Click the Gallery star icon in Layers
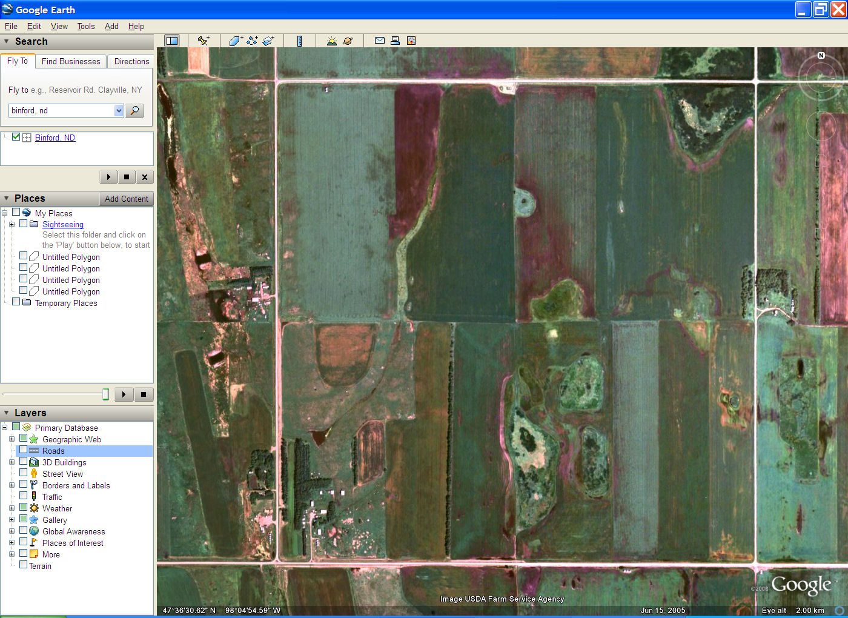Screen dimensions: 848x618 [x=34, y=520]
